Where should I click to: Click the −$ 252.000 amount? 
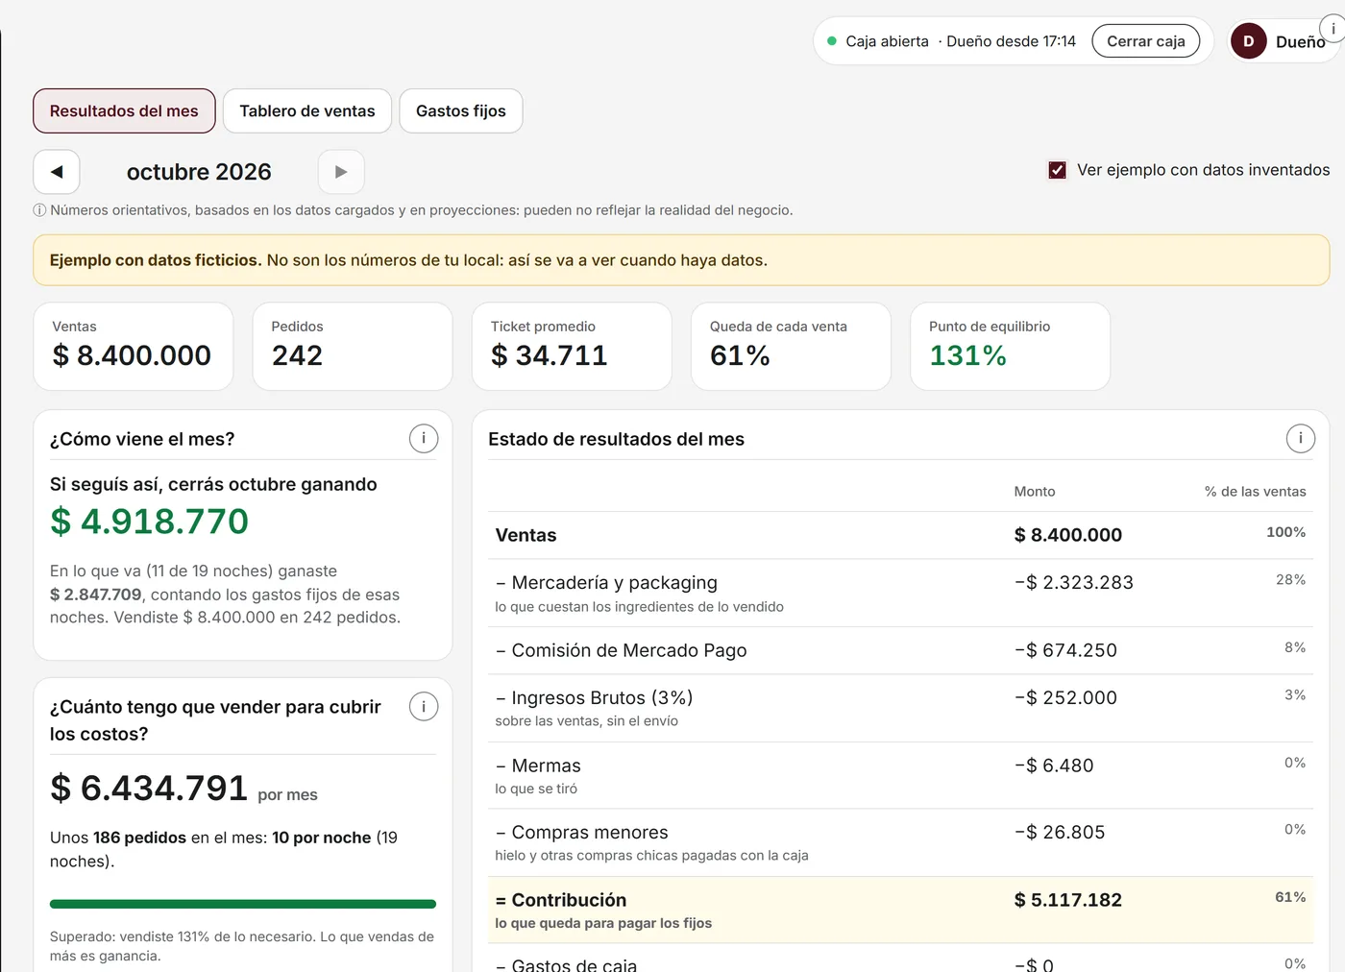pos(1065,698)
